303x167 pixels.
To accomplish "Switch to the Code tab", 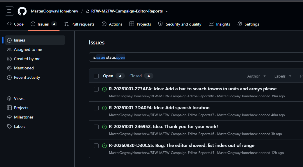I will [15, 24].
